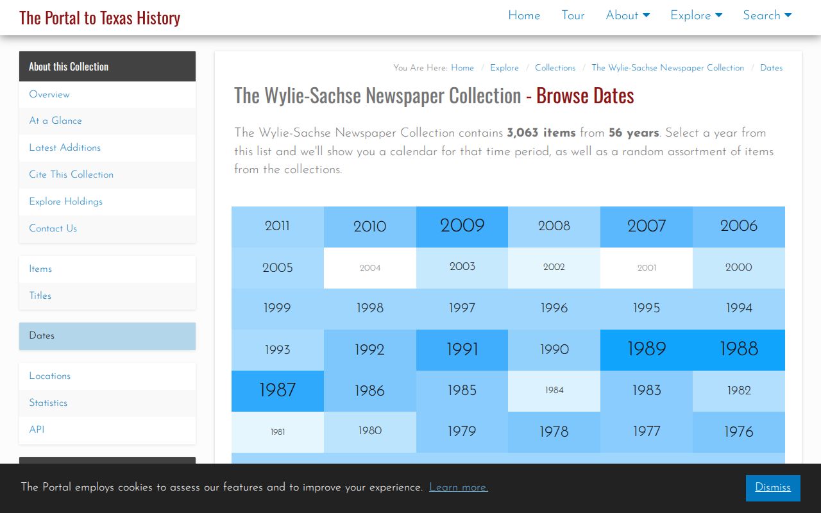Open the About dropdown menu
821x513 pixels.
[627, 15]
